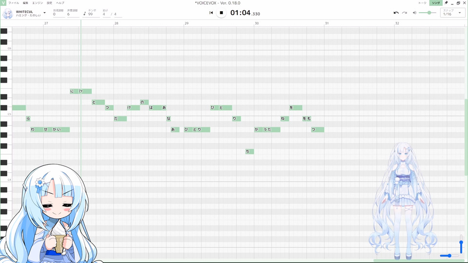Viewport: 468px width, 263px height.
Task: Select the がうた note
Action: click(267, 130)
